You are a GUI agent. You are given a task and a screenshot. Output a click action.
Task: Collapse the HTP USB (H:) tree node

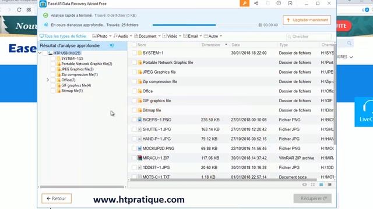[x=40, y=53]
